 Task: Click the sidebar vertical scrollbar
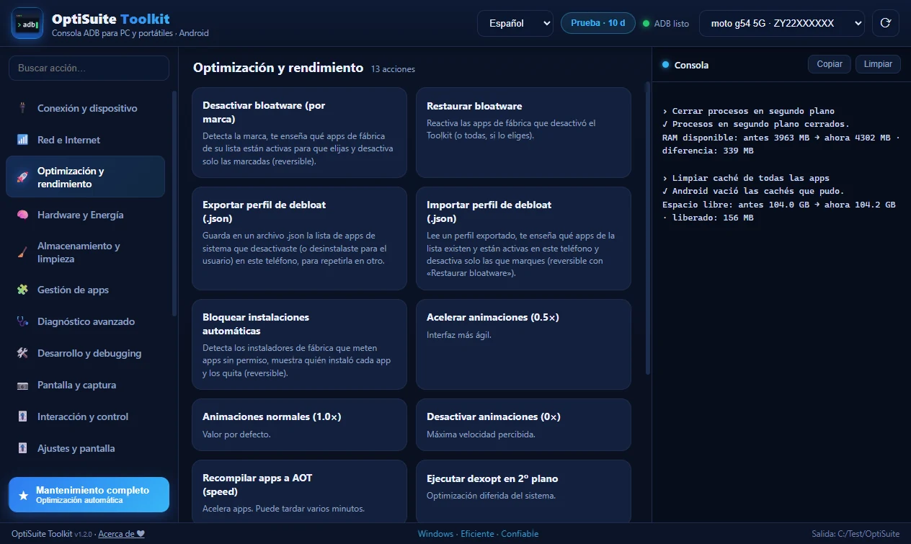(x=174, y=203)
